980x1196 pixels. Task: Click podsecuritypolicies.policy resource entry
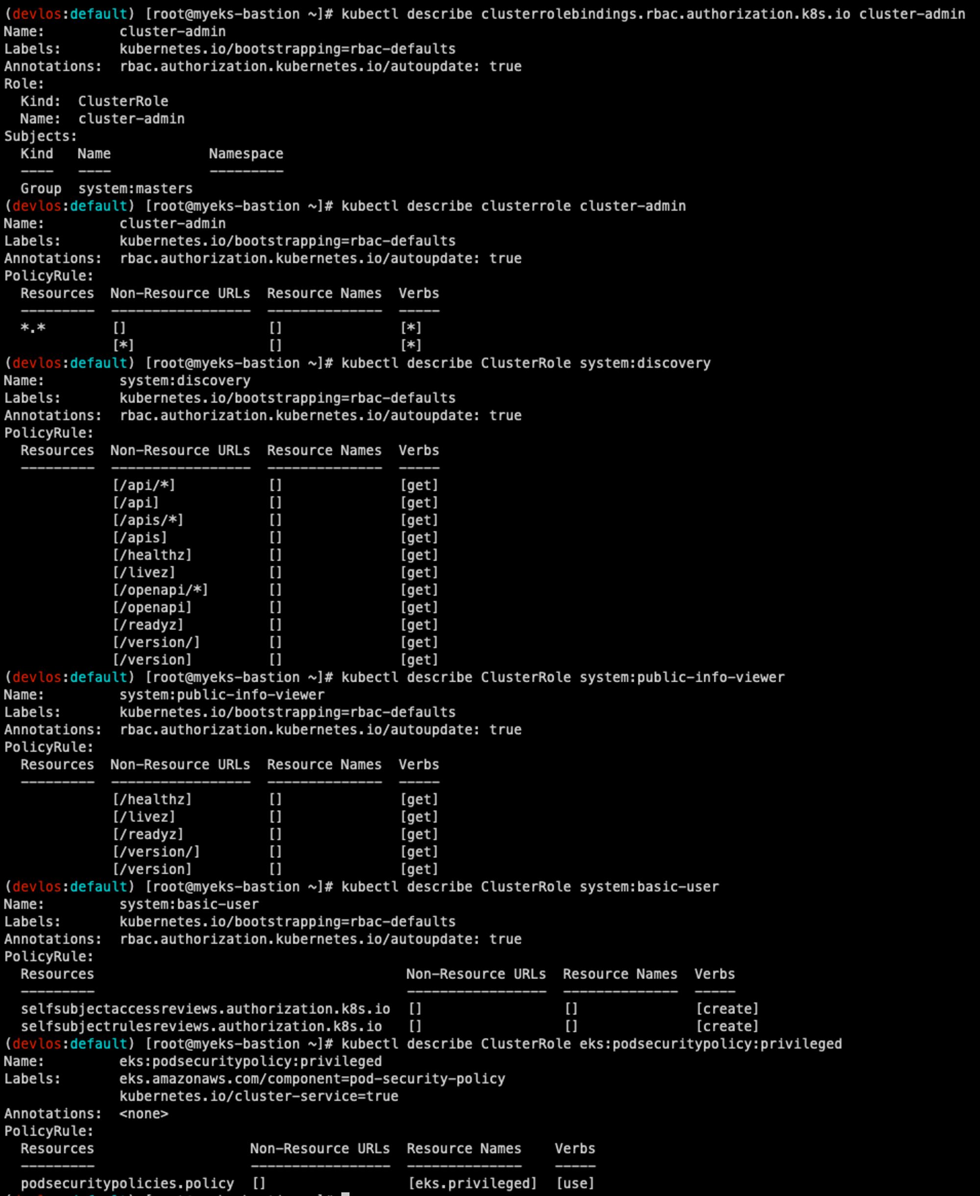point(127,1183)
